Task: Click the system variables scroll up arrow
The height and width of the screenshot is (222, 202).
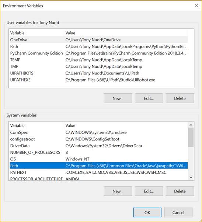Action: [191, 125]
